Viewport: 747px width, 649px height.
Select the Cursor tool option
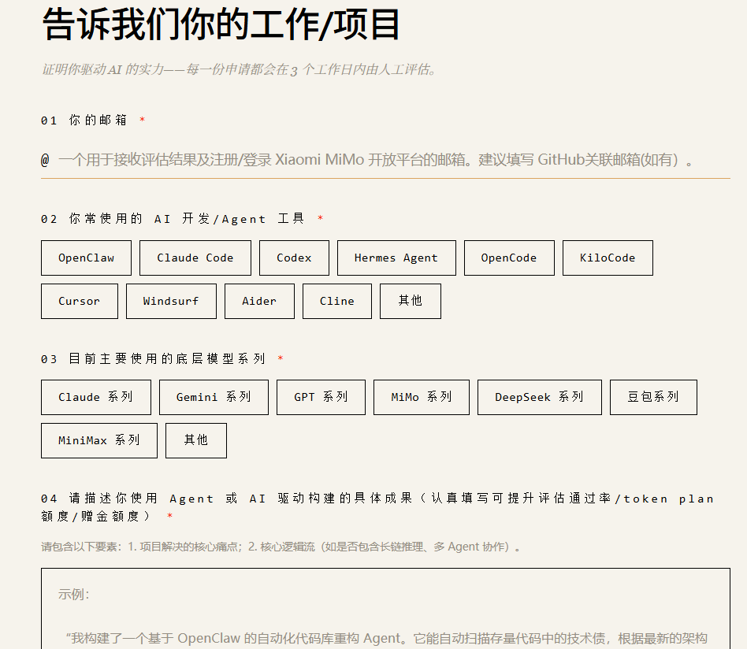coord(80,302)
